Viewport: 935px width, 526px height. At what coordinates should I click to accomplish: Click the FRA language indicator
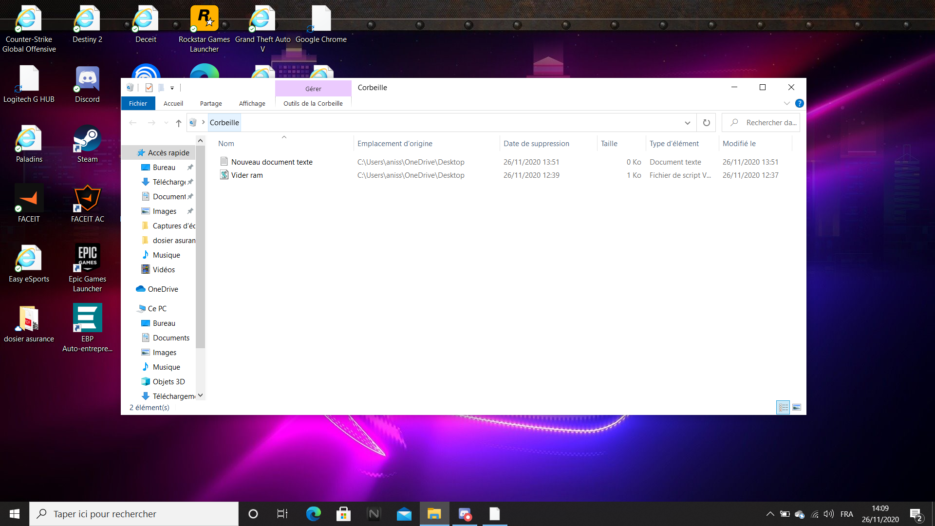846,514
